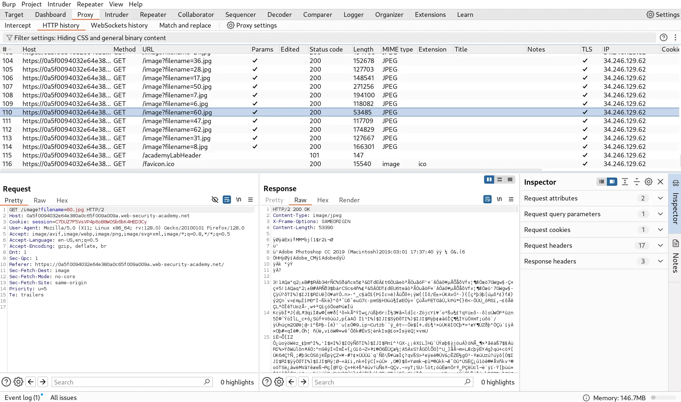Switch to side-by-side request/response layout
The width and height of the screenshot is (681, 402).
[489, 180]
